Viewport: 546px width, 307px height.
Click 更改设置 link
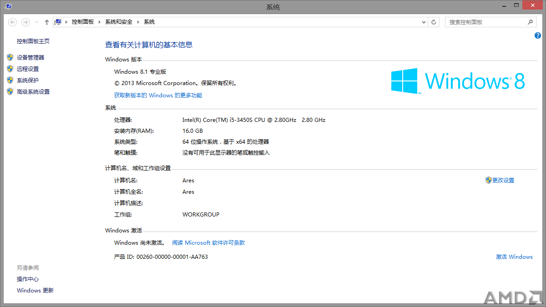pos(503,181)
